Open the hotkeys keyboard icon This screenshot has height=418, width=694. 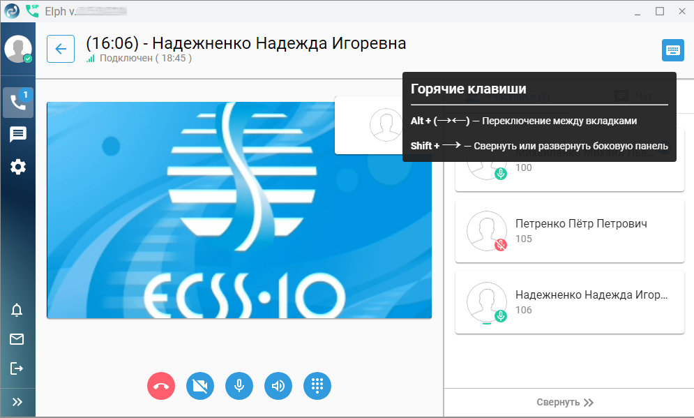[x=673, y=50]
